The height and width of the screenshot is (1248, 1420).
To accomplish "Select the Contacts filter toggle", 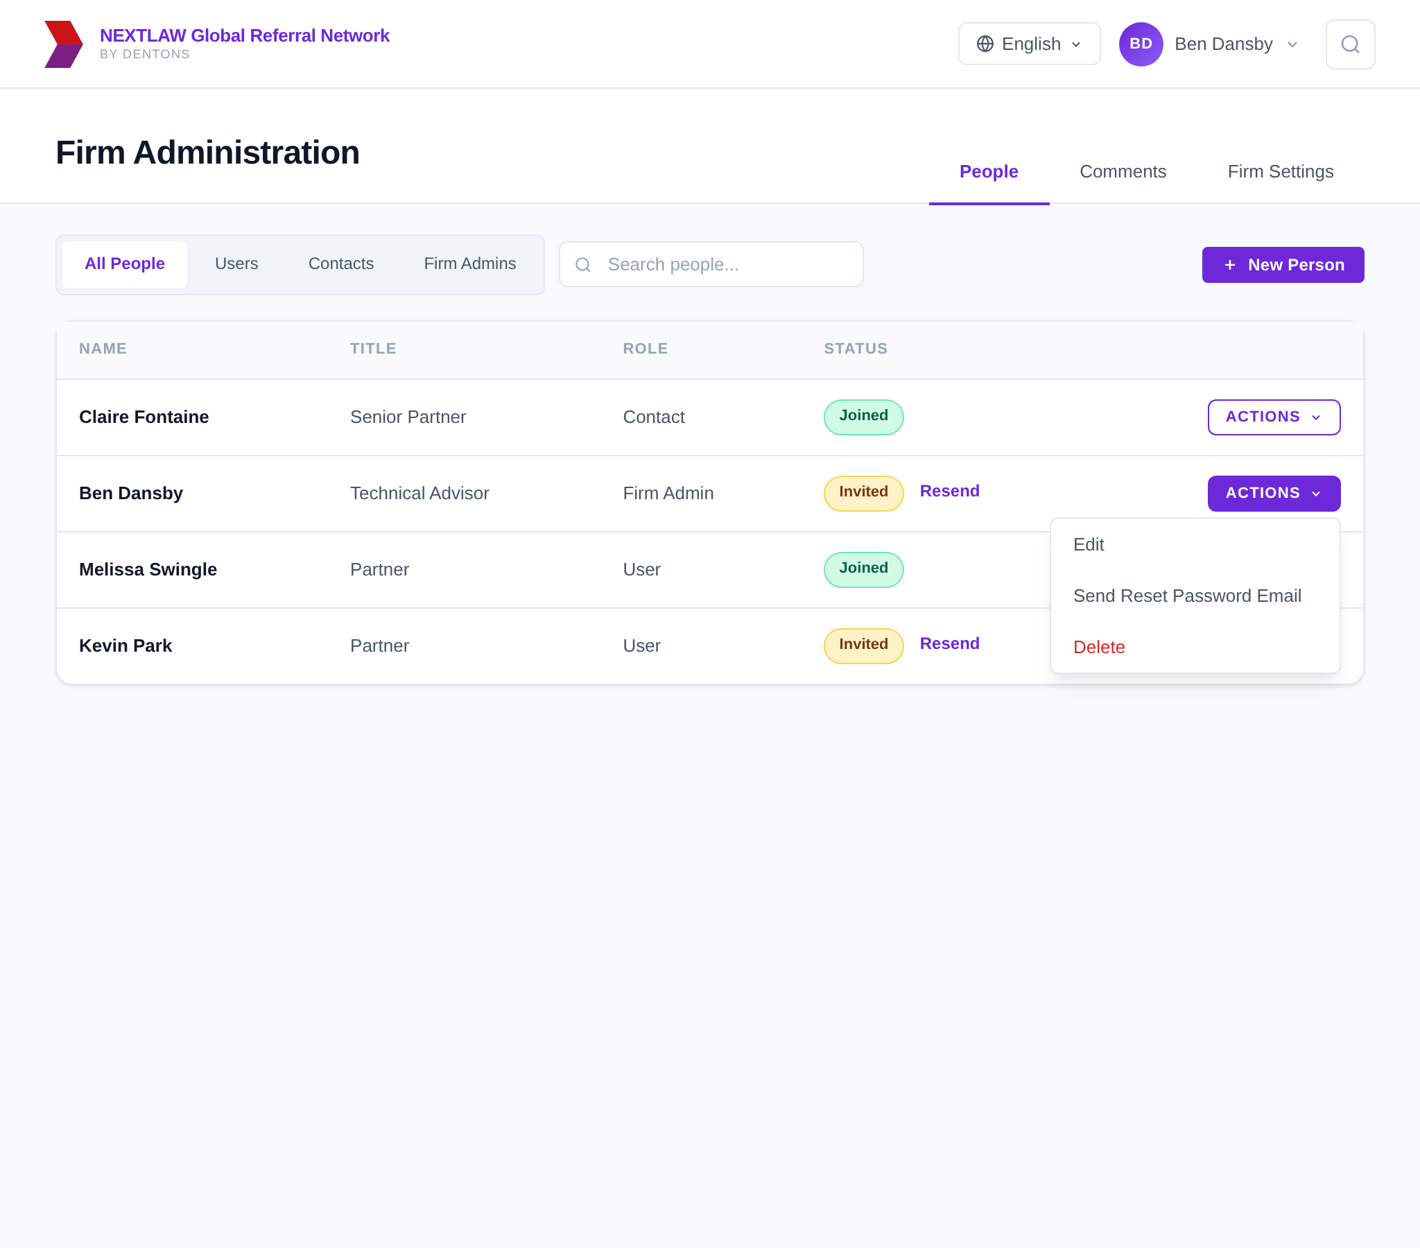I will (340, 263).
